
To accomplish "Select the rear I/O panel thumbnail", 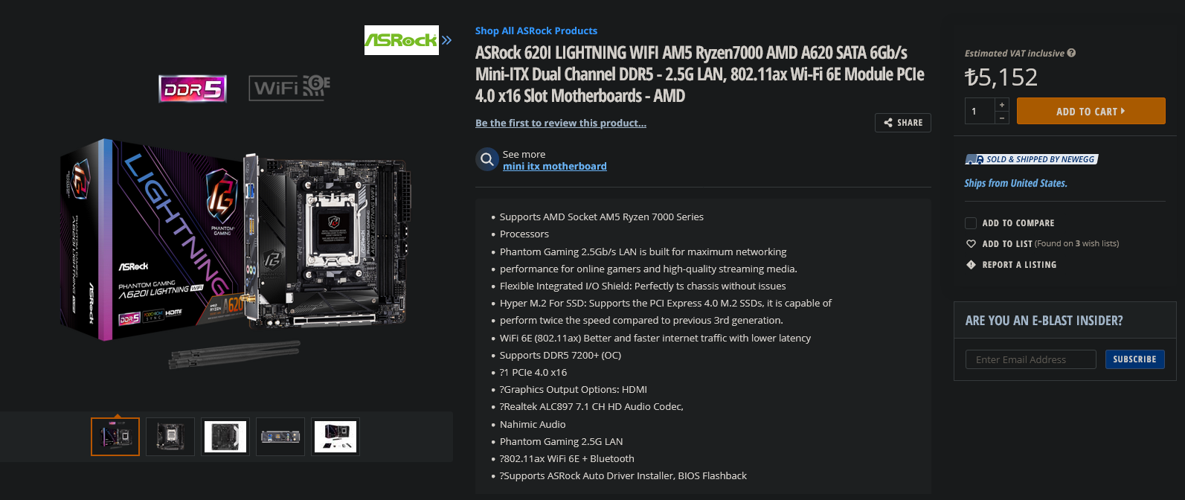I will click(x=280, y=437).
